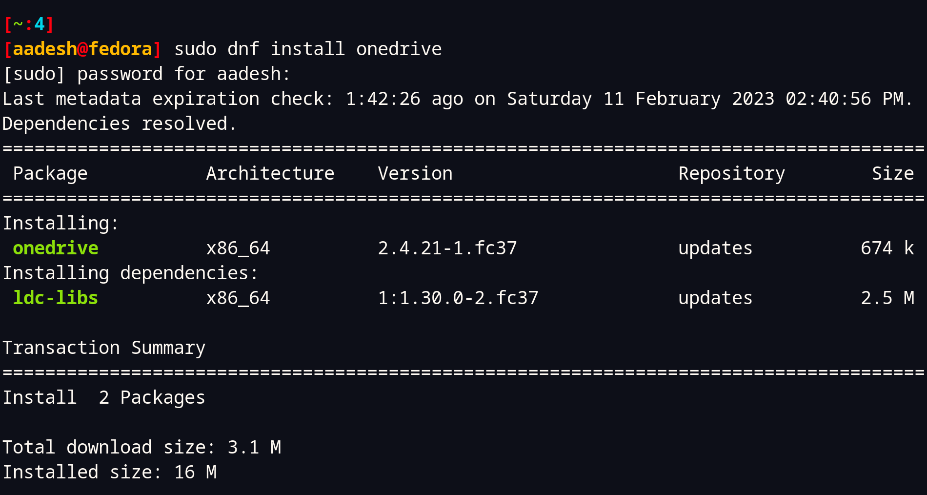Click the Total download size line
The height and width of the screenshot is (495, 927).
(x=141, y=447)
